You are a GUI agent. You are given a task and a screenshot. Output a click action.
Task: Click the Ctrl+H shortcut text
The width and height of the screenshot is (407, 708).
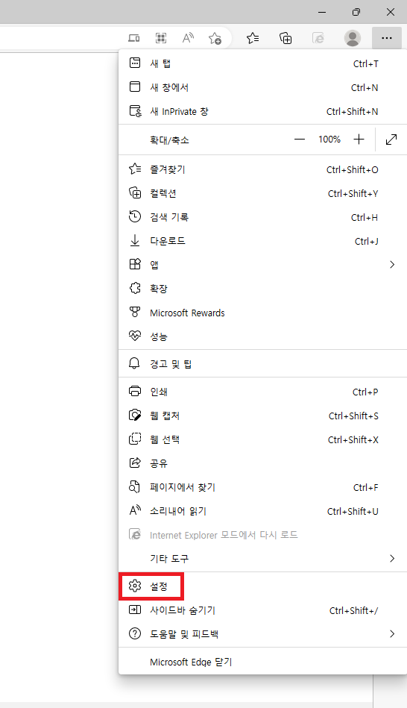pyautogui.click(x=365, y=218)
